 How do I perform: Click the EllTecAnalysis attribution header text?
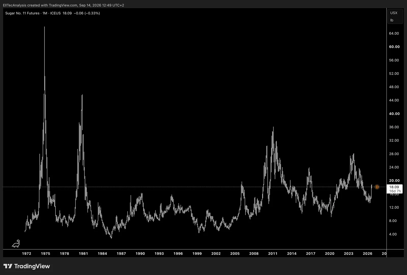[x=63, y=5]
